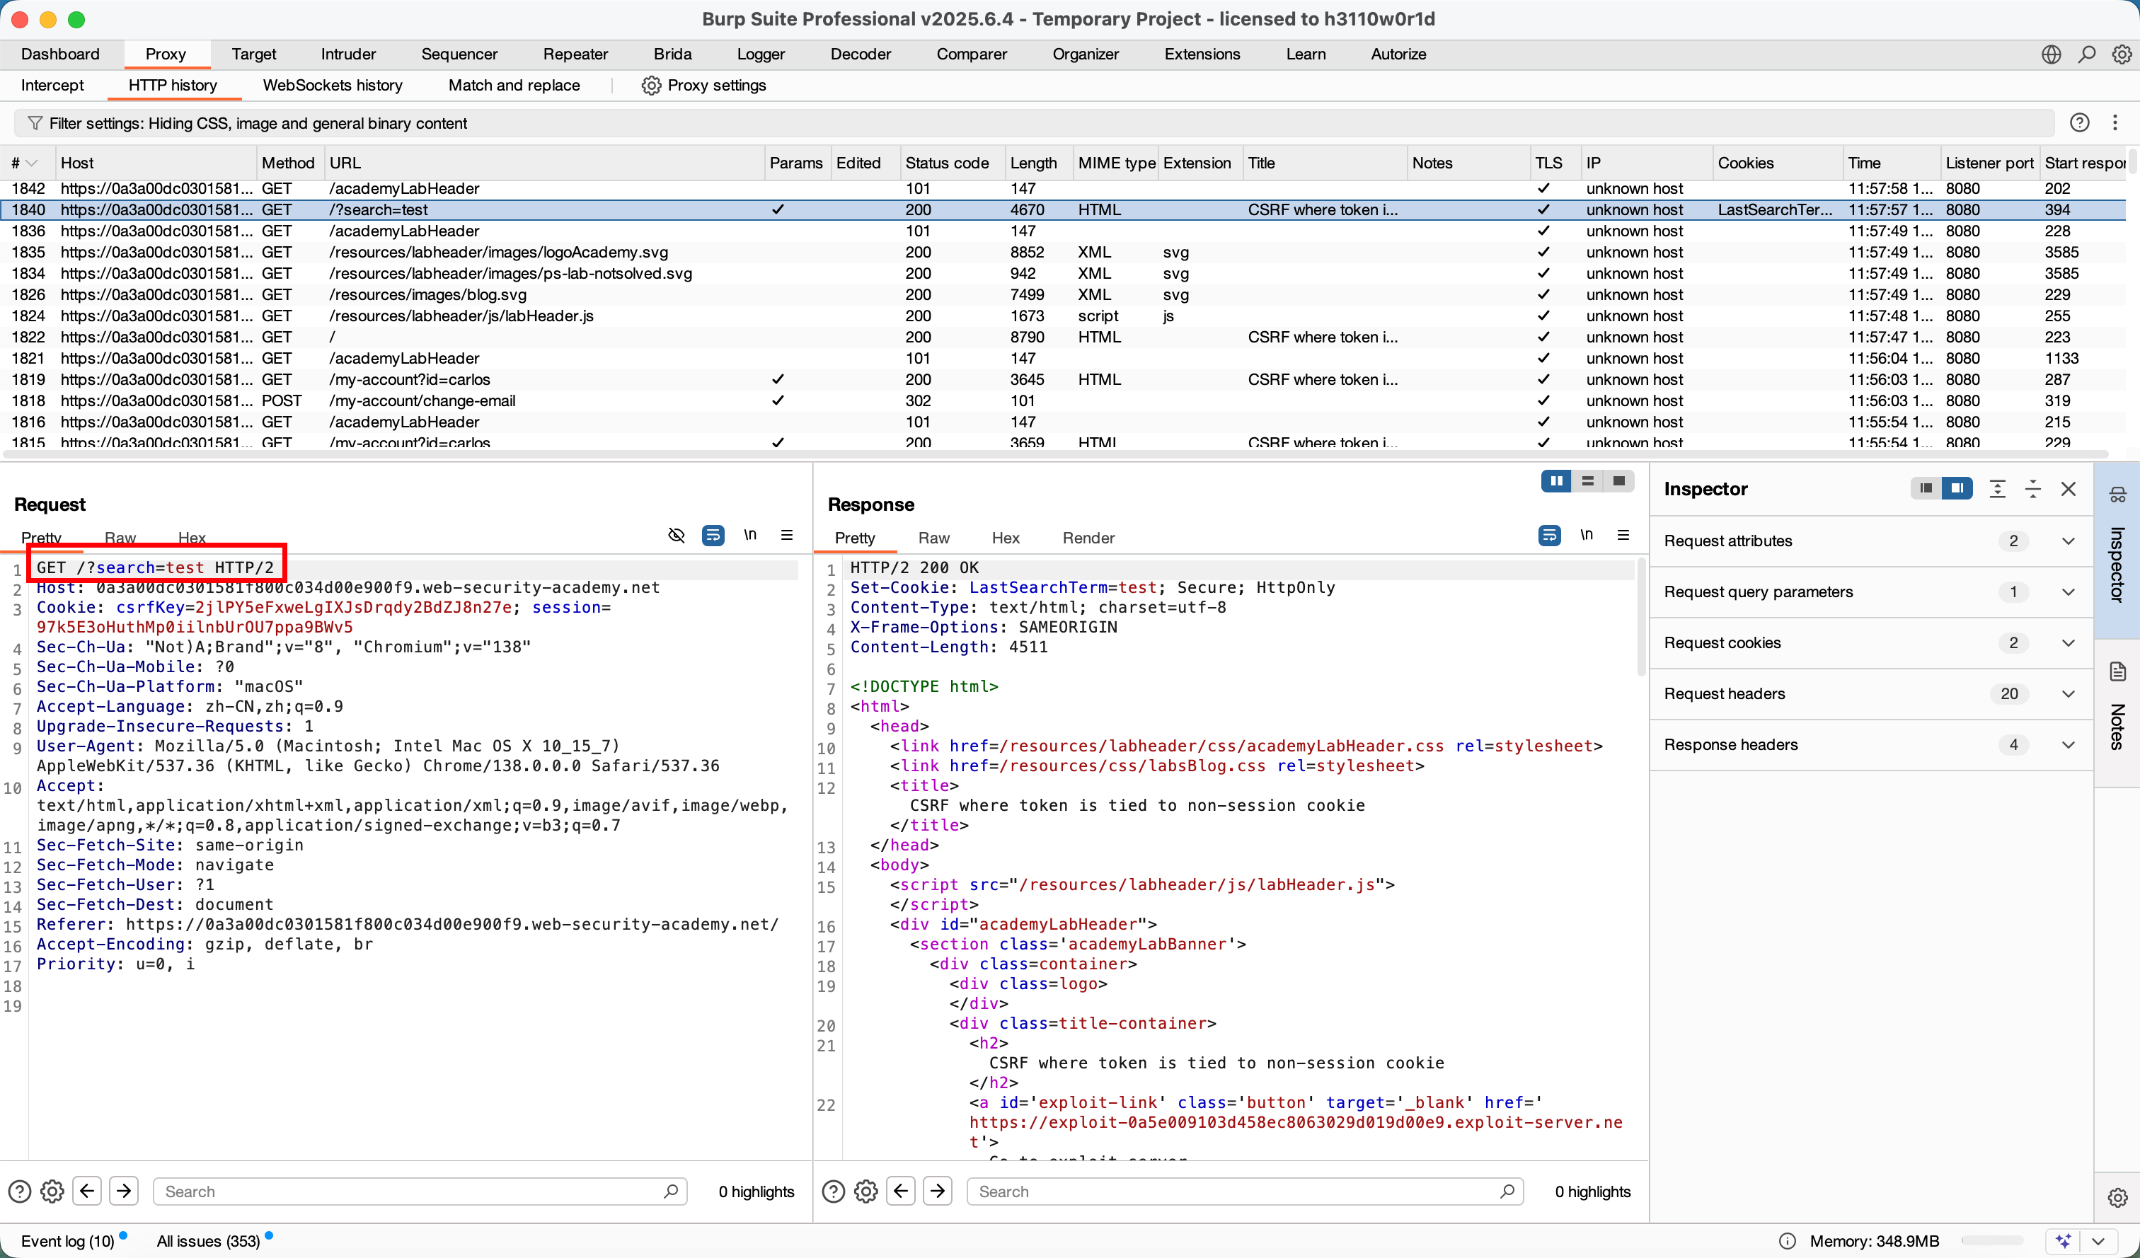Click the response pane hamburger menu icon

1623,535
